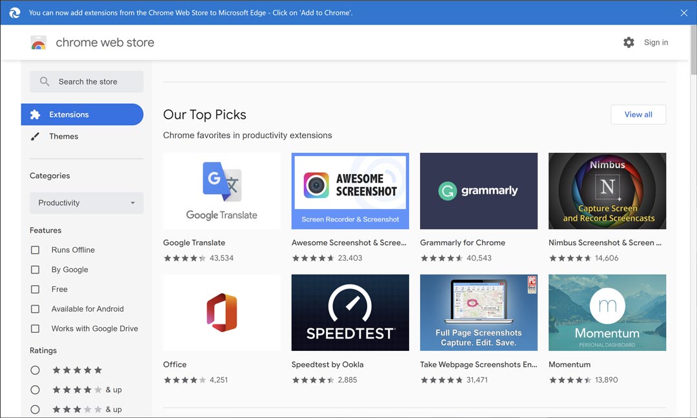Open the Productivity category dropdown

[86, 203]
